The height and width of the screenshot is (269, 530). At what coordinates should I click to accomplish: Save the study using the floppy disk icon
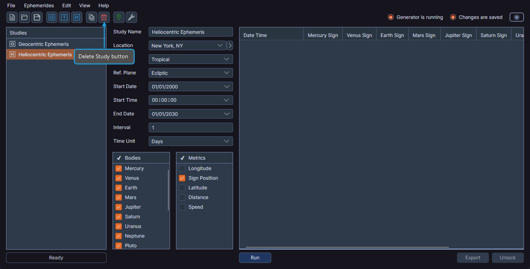[x=37, y=17]
